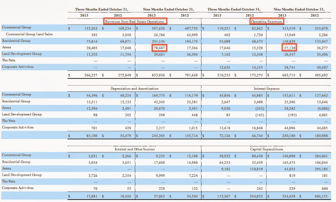Click the value 169,234
This screenshot has width=336, height=202.
coord(124,28)
